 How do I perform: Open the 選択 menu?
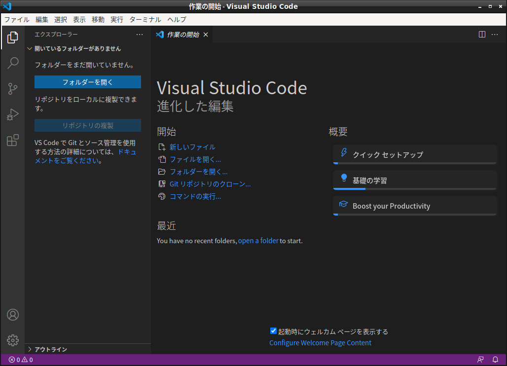pyautogui.click(x=61, y=19)
